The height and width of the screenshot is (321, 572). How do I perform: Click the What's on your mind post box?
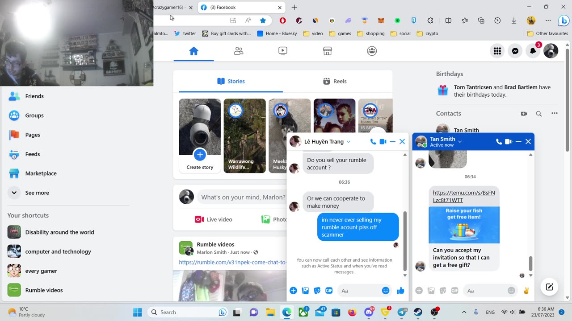click(243, 197)
